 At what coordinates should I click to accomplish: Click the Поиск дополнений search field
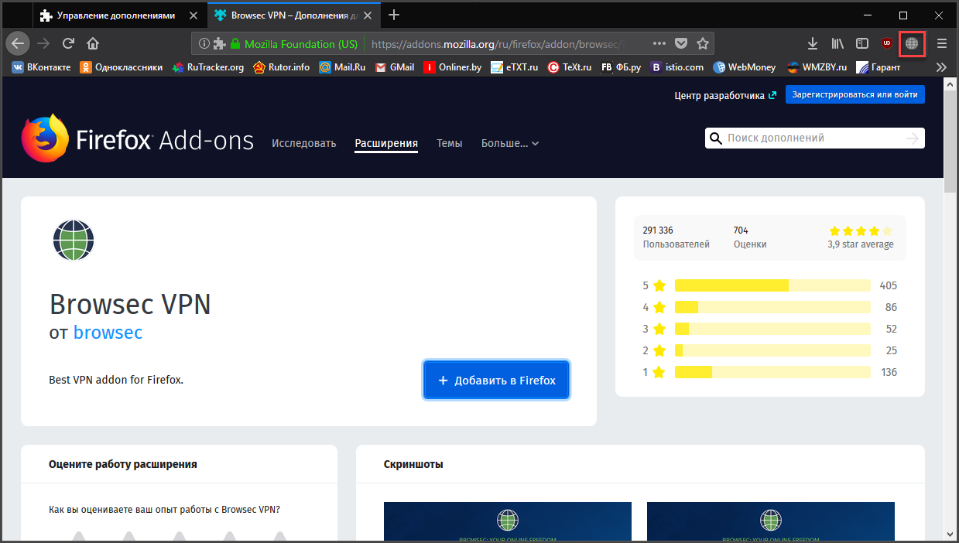[813, 138]
